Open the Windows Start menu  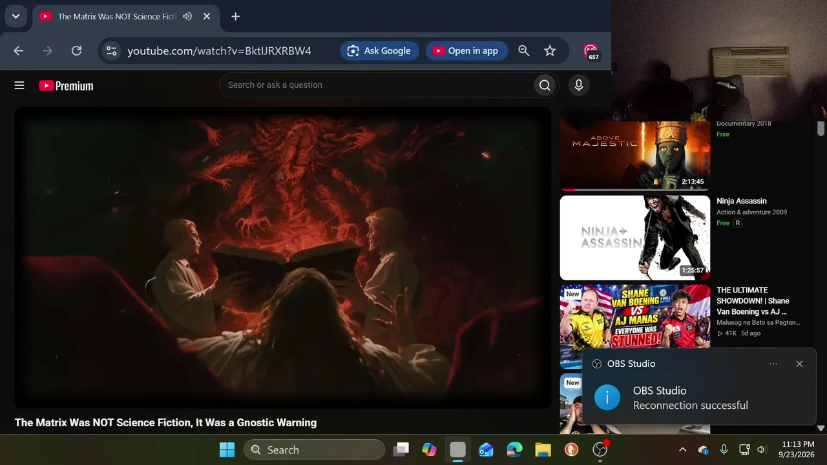(x=227, y=449)
